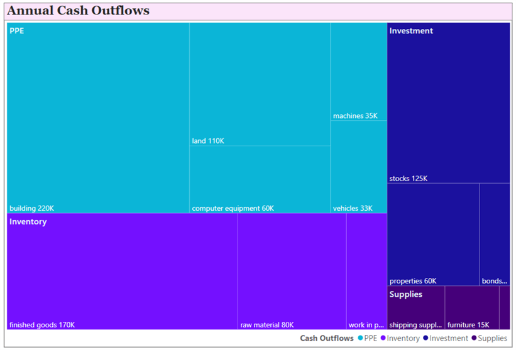
Task: Select the machines 35K tile
Action: pyautogui.click(x=359, y=72)
